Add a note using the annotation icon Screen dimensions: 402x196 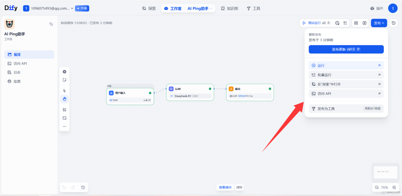(65, 80)
